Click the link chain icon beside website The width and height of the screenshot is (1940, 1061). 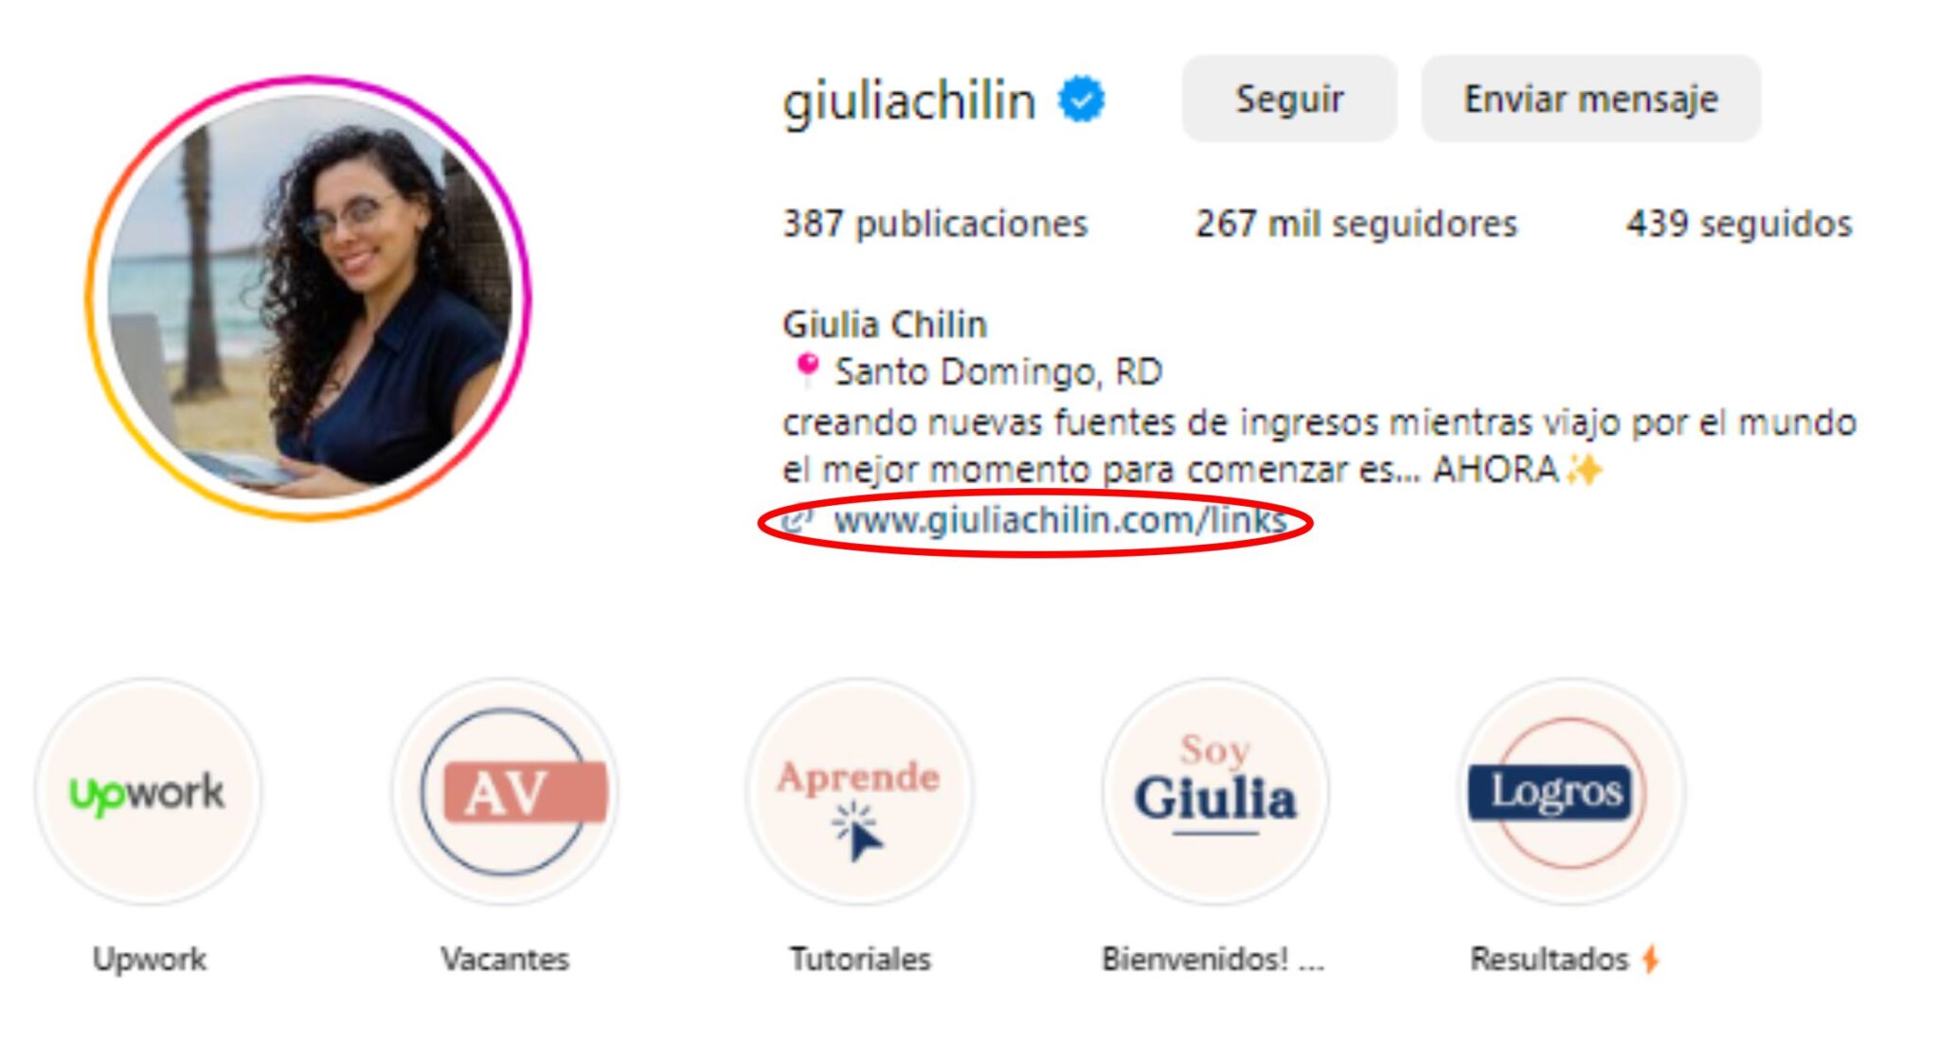point(799,520)
